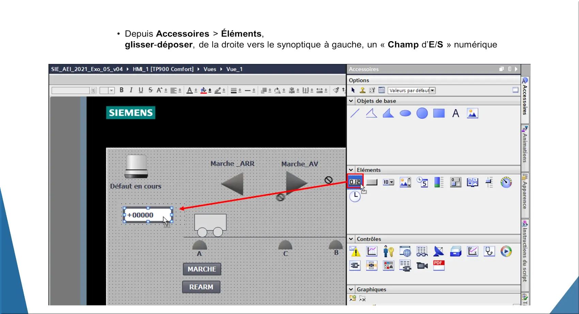Open the Valeurs par défaut dropdown
Viewport: 579px width, 314px height.
point(432,90)
